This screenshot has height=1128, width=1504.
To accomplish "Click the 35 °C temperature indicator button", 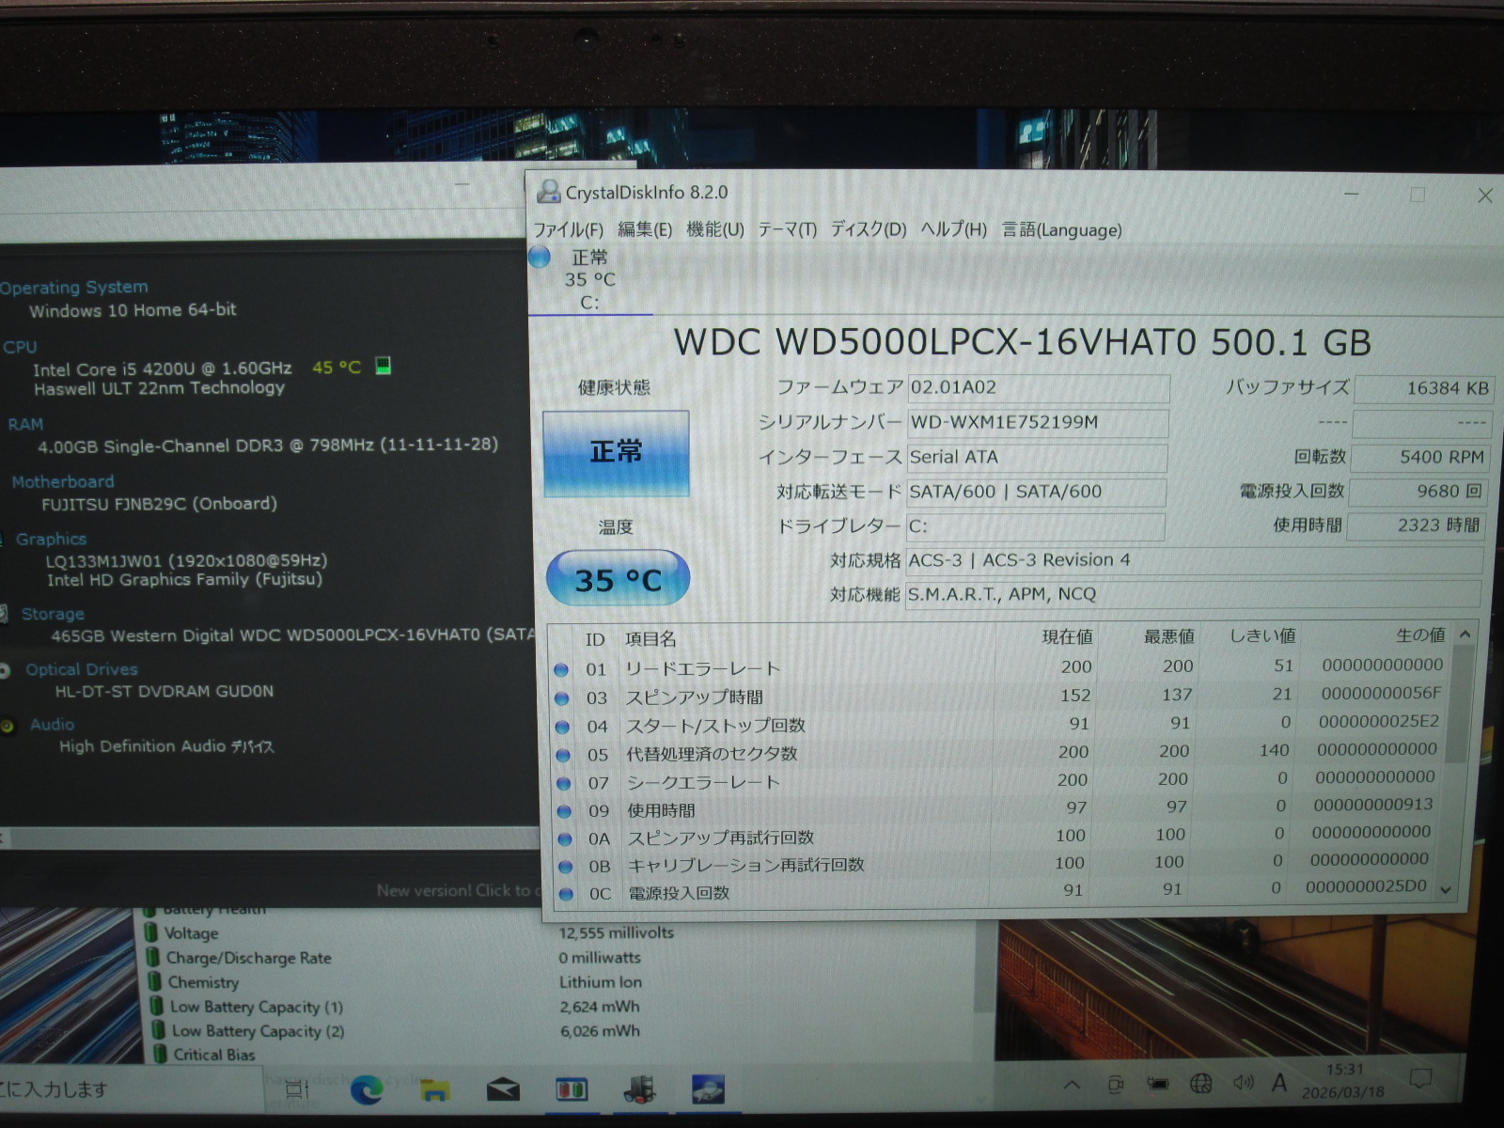I will [618, 579].
